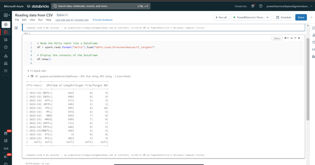Open the notebook Python language dropdown
Screen dimensions: 315x165
(x=62, y=15)
